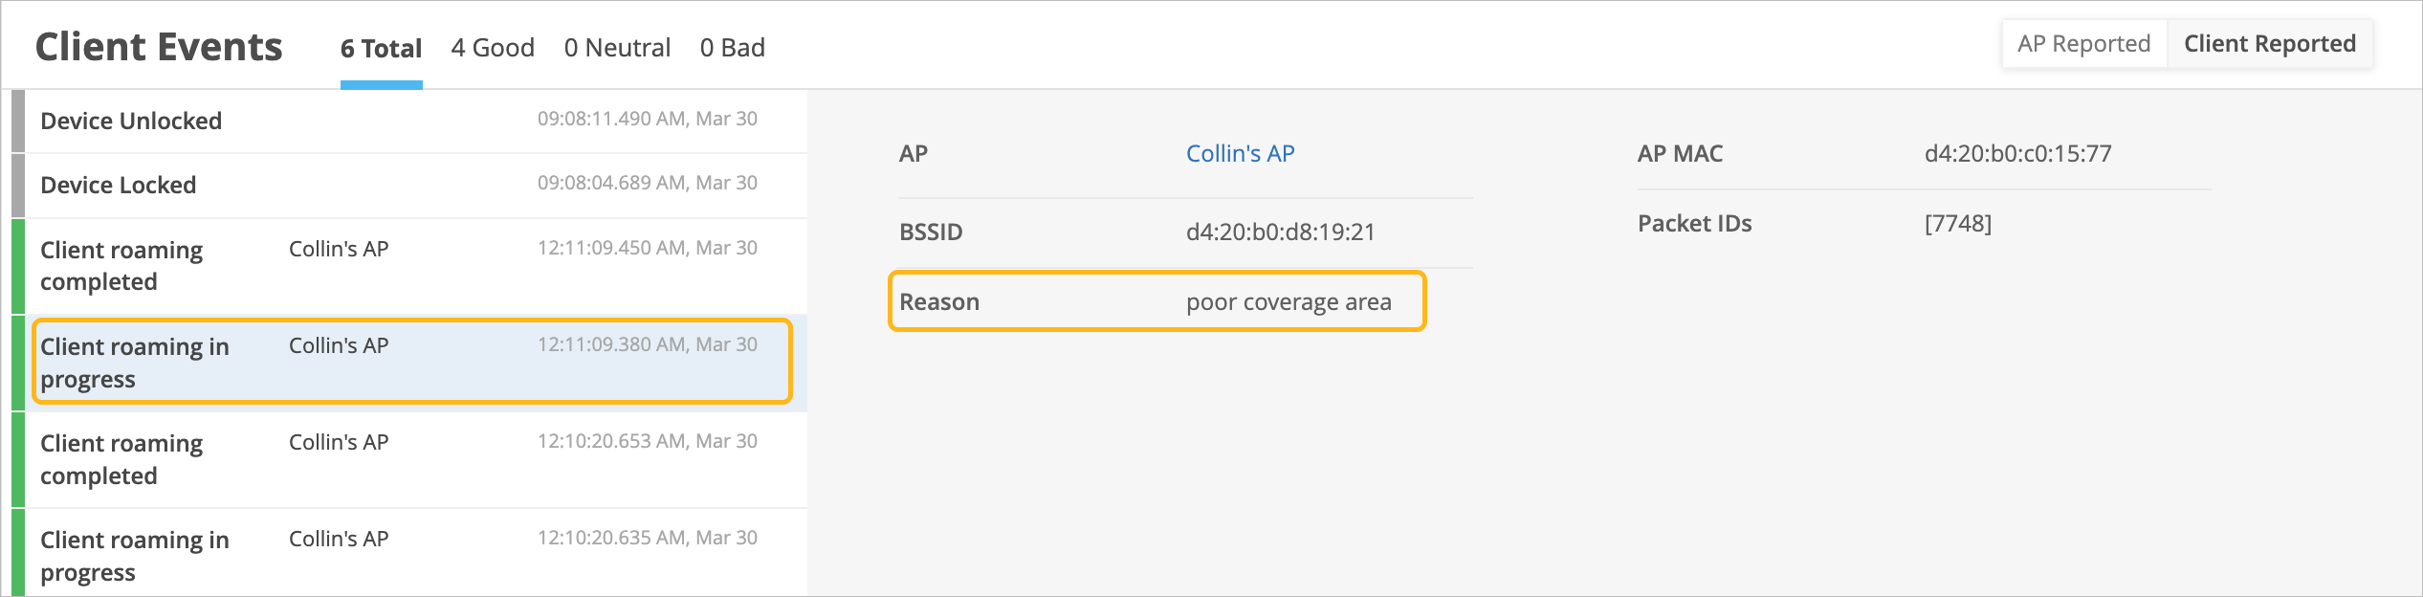Click the AP MAC address d4:20:b0:c0:15:77

[x=2017, y=154]
